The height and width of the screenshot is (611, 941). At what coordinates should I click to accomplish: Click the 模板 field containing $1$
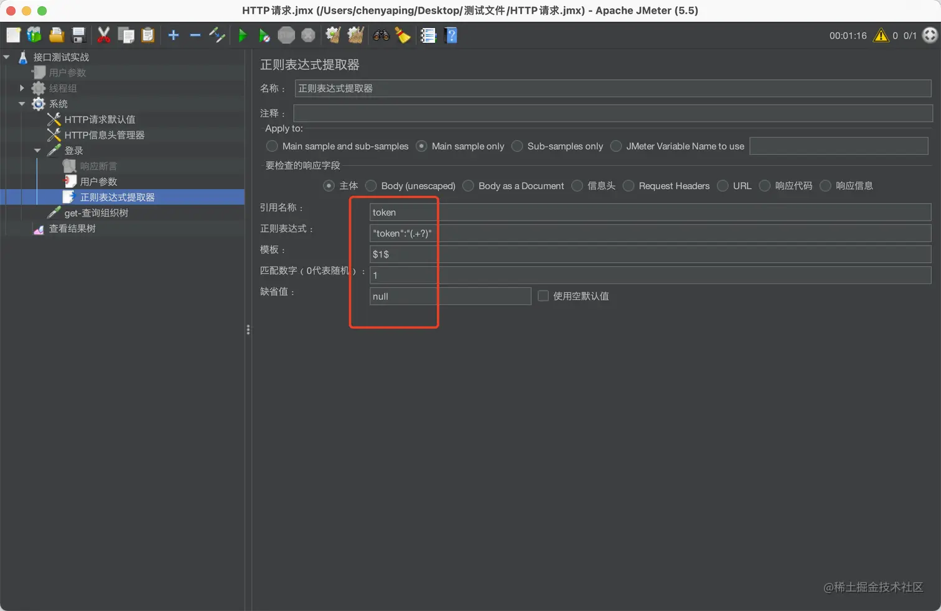(650, 254)
